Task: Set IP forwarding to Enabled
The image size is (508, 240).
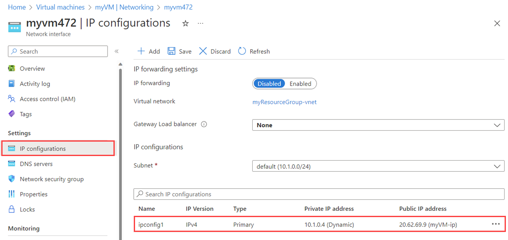Action: (x=300, y=84)
